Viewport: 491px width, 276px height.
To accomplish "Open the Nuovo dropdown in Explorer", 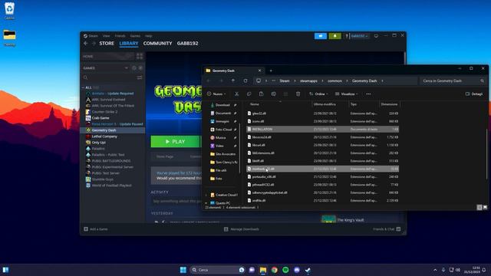I will (216, 94).
